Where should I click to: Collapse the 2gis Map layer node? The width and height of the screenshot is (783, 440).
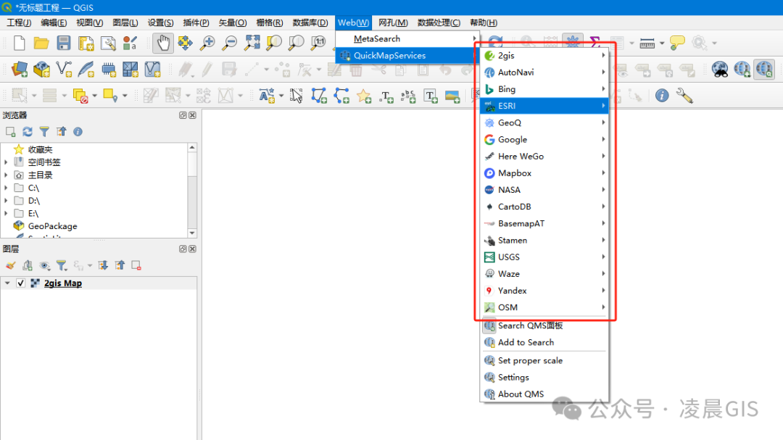[x=7, y=283]
